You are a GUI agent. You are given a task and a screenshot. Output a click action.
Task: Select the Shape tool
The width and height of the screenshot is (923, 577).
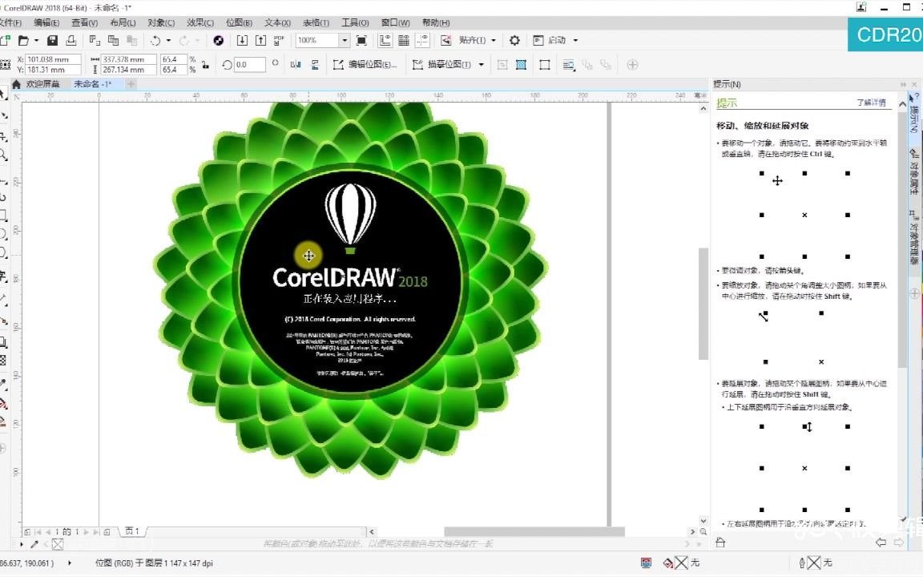5,115
